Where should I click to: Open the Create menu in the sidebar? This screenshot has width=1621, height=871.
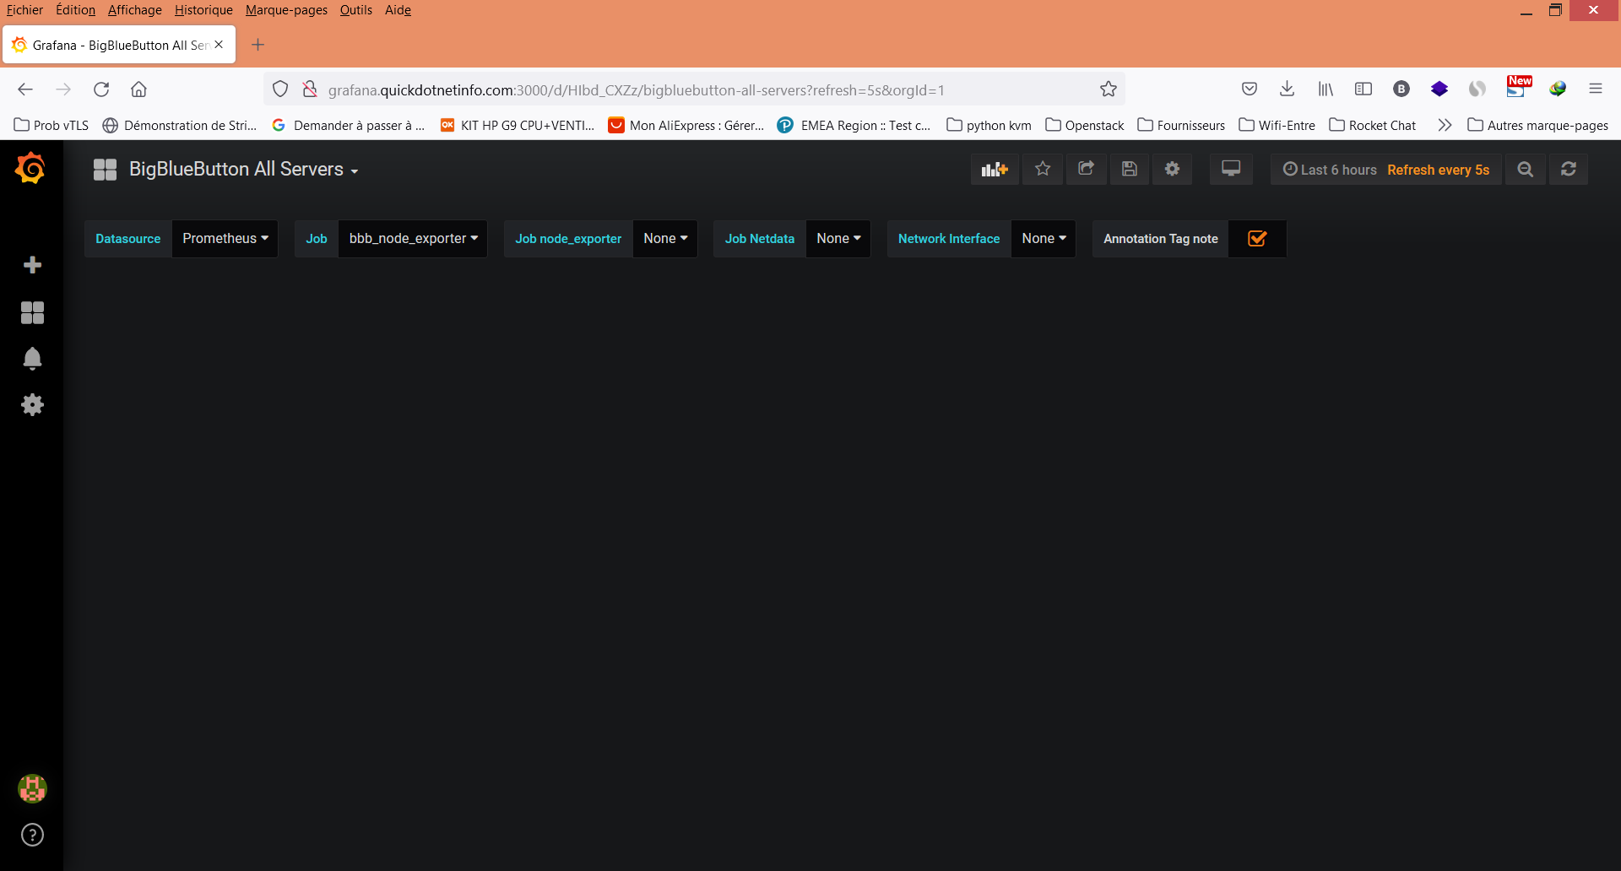coord(32,265)
